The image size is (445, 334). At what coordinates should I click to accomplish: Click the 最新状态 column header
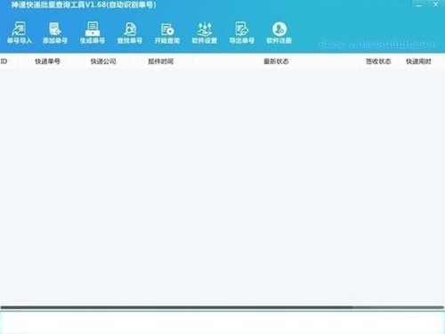point(276,61)
